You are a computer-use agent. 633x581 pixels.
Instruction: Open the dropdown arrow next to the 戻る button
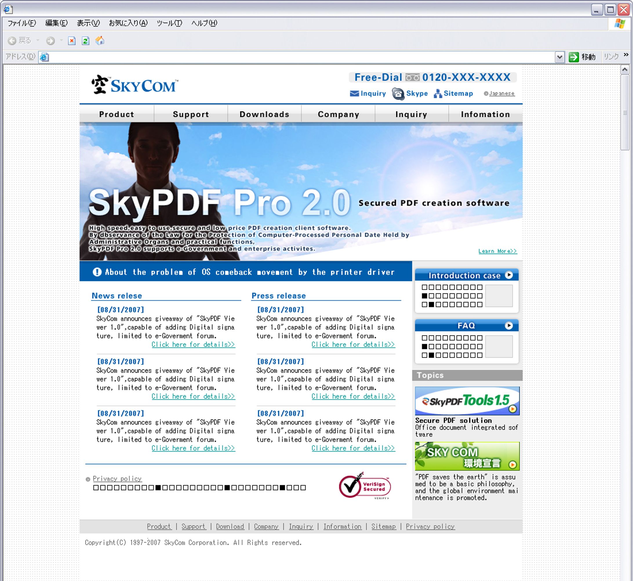tap(38, 41)
